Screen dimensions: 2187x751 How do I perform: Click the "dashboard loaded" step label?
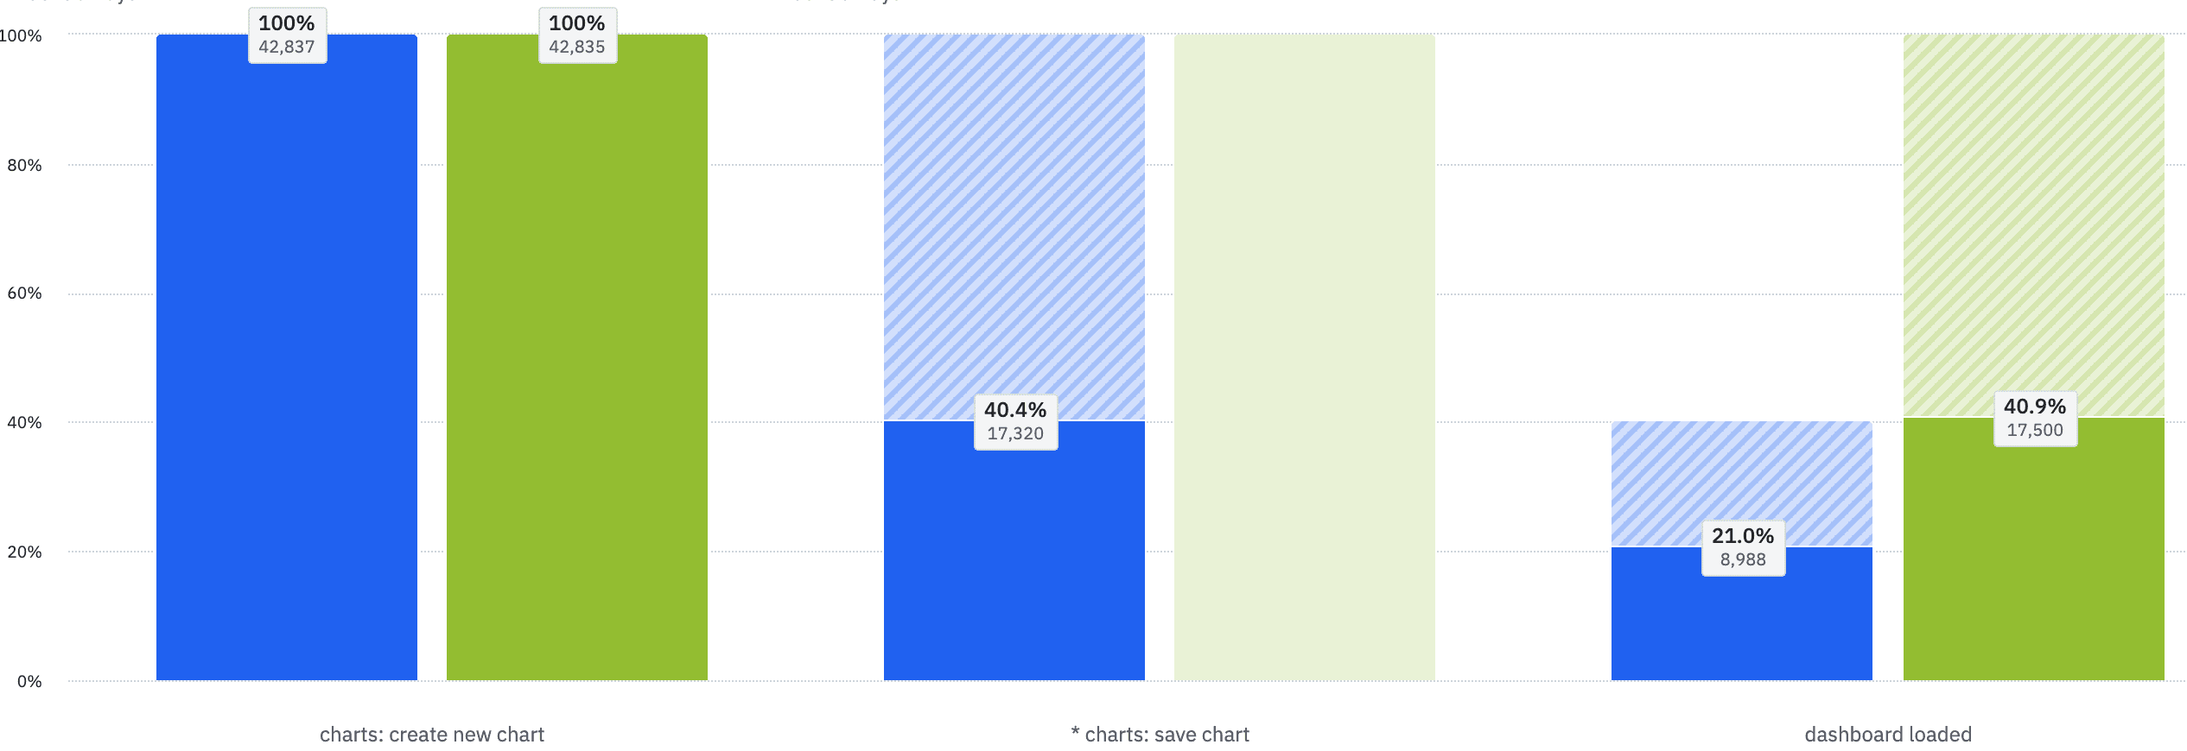1888,735
